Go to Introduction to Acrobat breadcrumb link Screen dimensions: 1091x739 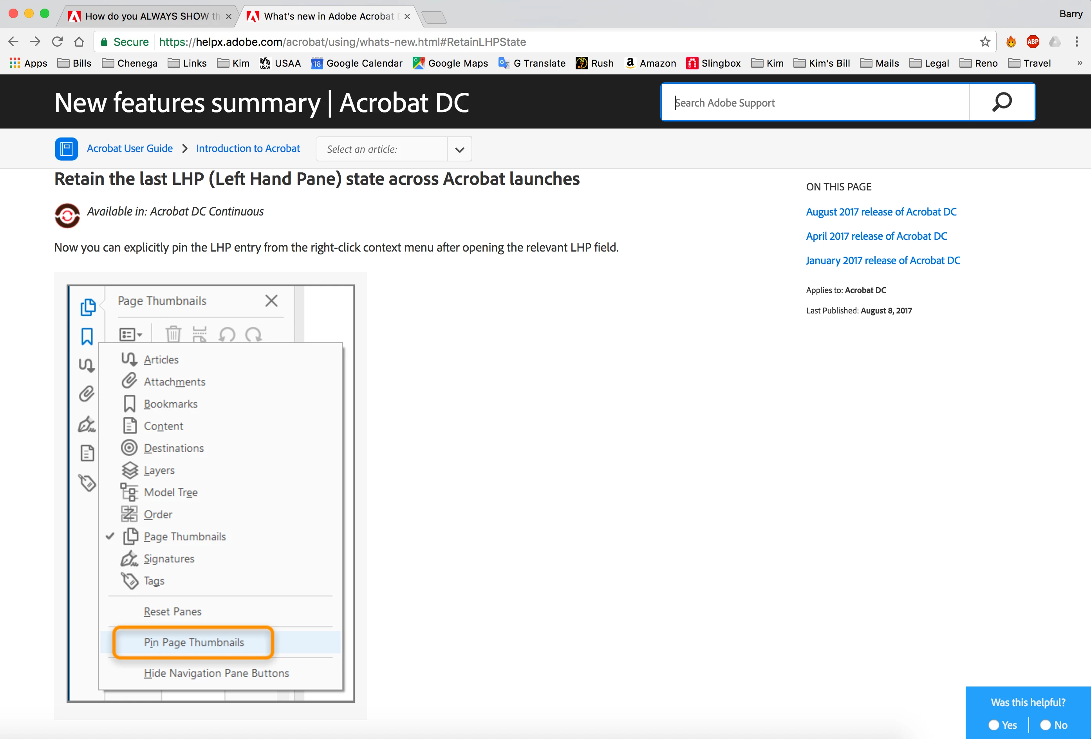[x=248, y=149]
